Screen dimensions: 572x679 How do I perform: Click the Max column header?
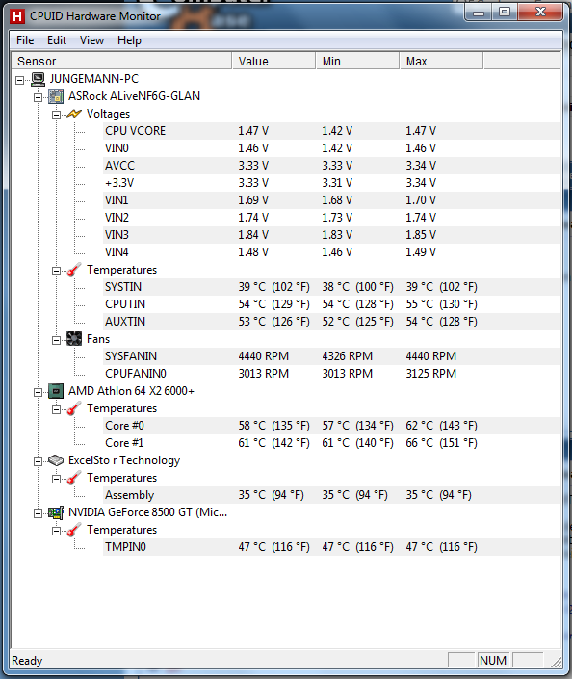(441, 61)
